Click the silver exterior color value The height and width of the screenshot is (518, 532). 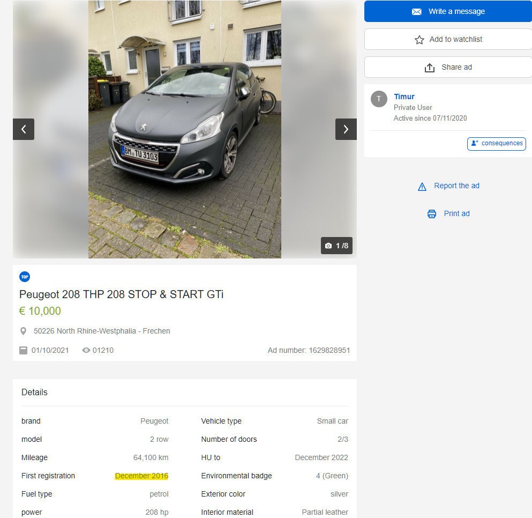339,494
